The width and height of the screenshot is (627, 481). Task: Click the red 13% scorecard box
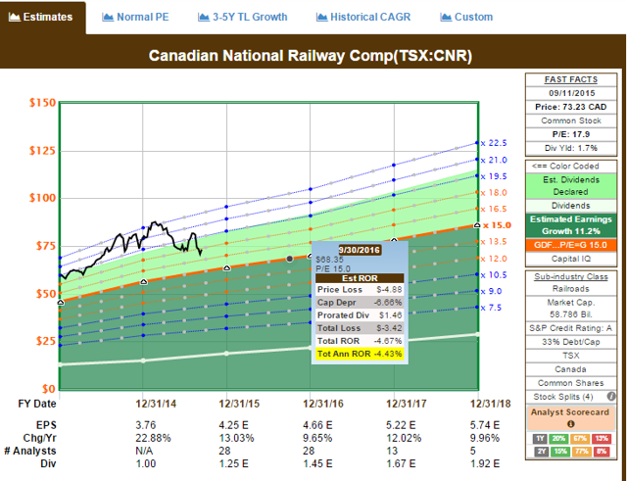[x=602, y=438]
